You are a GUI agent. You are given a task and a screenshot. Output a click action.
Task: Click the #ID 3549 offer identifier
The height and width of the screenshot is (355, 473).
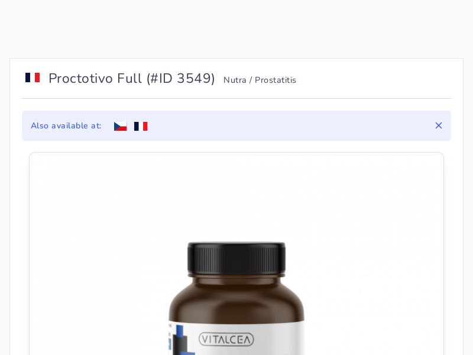pyautogui.click(x=181, y=78)
